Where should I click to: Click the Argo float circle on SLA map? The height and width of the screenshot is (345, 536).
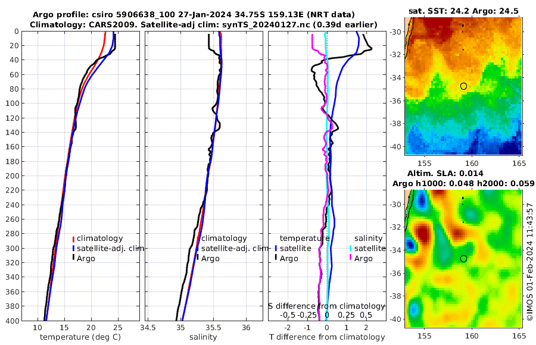click(x=463, y=259)
